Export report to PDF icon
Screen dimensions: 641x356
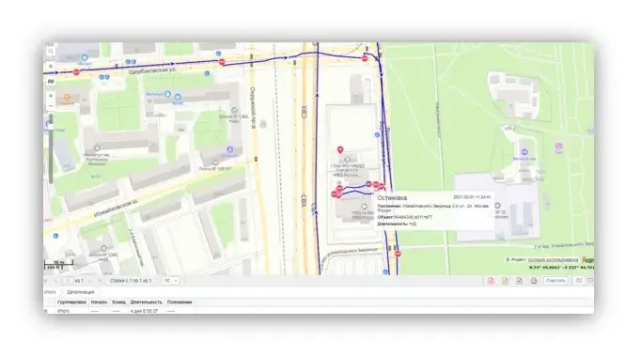491,281
